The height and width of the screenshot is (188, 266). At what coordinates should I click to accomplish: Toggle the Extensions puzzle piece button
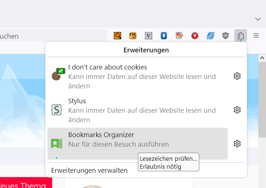[240, 36]
